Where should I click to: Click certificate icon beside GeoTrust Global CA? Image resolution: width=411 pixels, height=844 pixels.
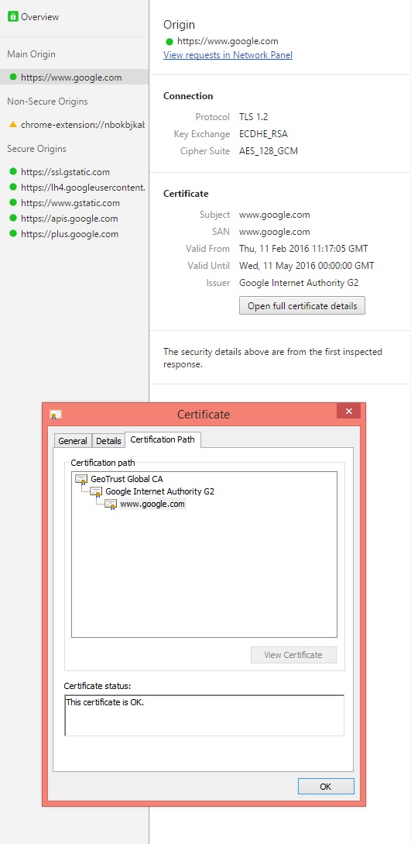[x=82, y=478]
